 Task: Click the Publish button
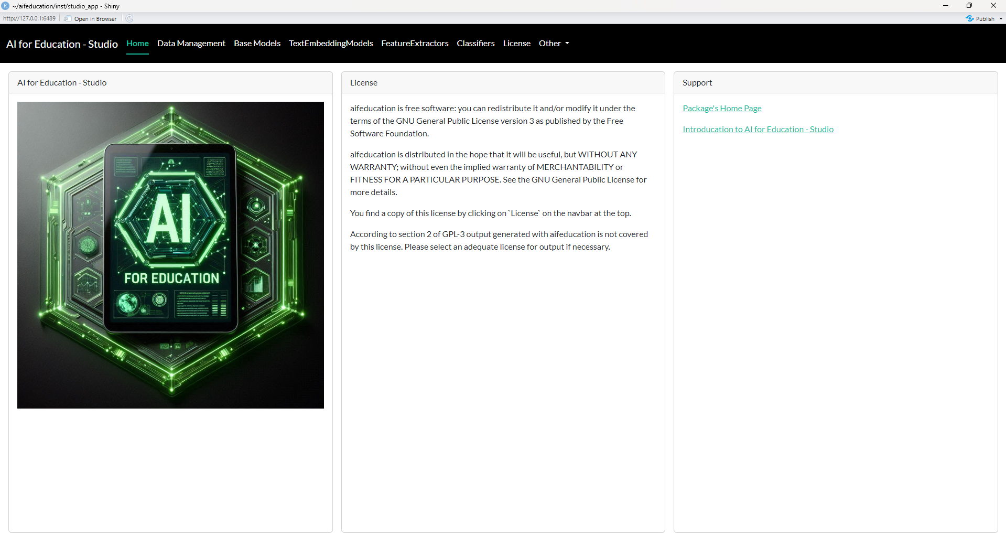pyautogui.click(x=980, y=19)
